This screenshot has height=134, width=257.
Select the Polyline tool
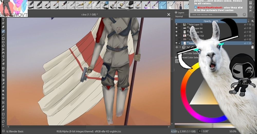click(x=3, y=49)
